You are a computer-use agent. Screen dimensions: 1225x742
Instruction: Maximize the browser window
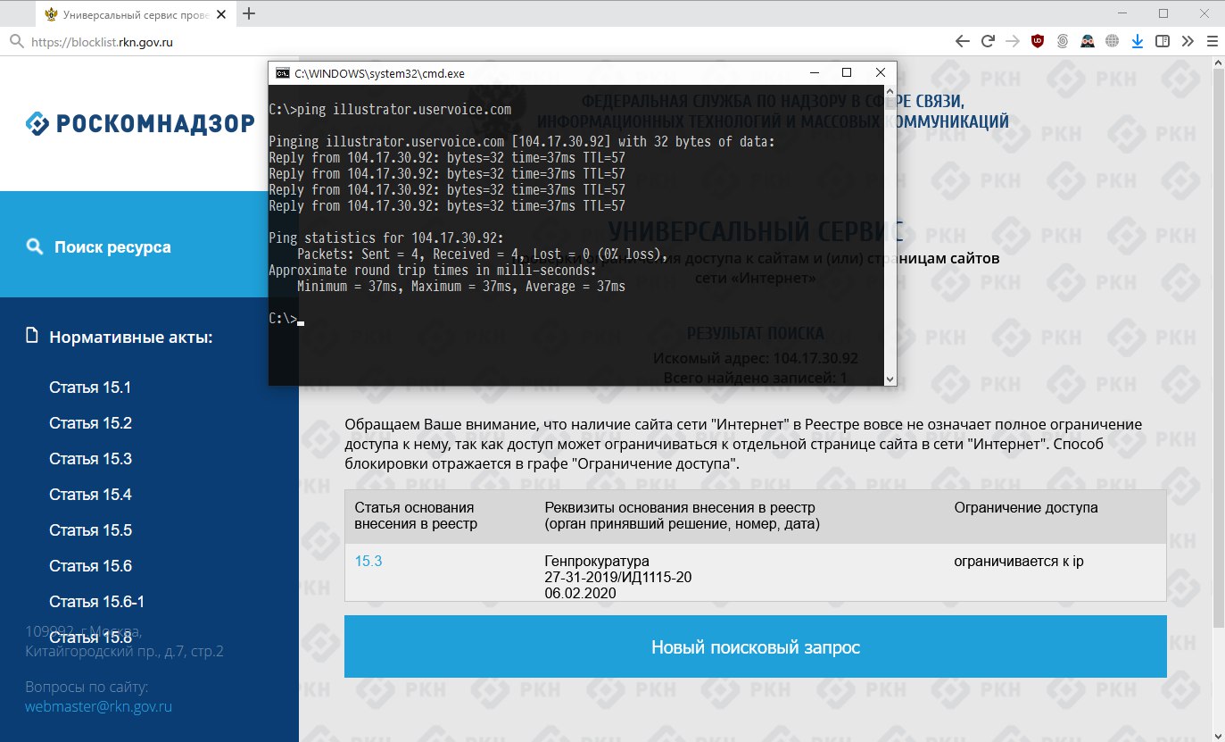[1163, 13]
